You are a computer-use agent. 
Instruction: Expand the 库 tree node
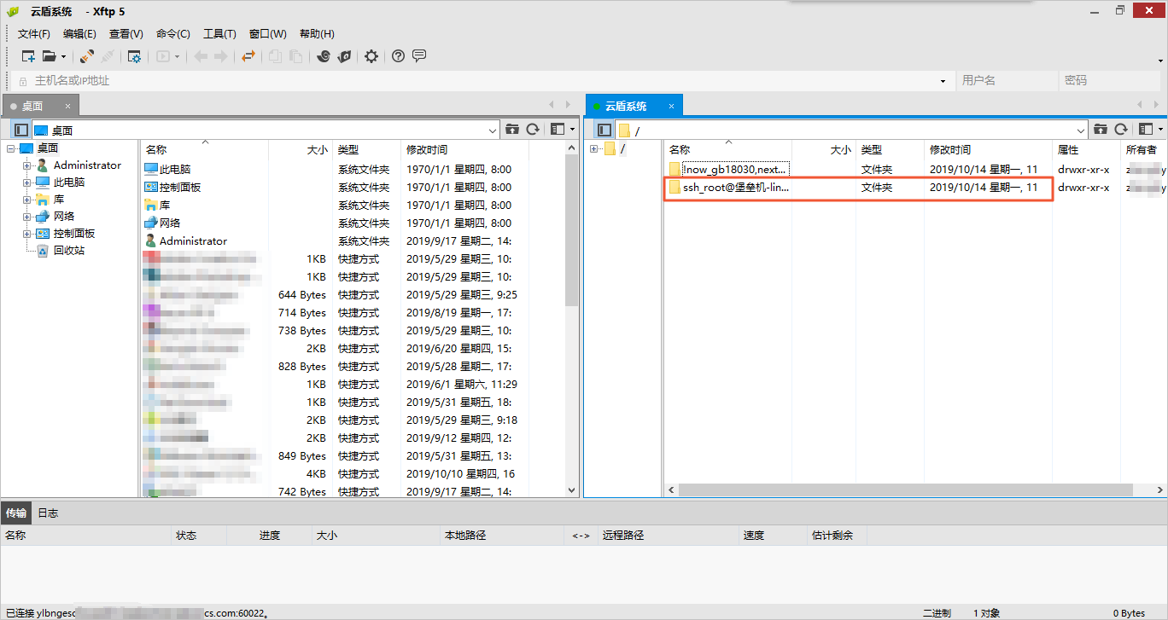tap(27, 200)
